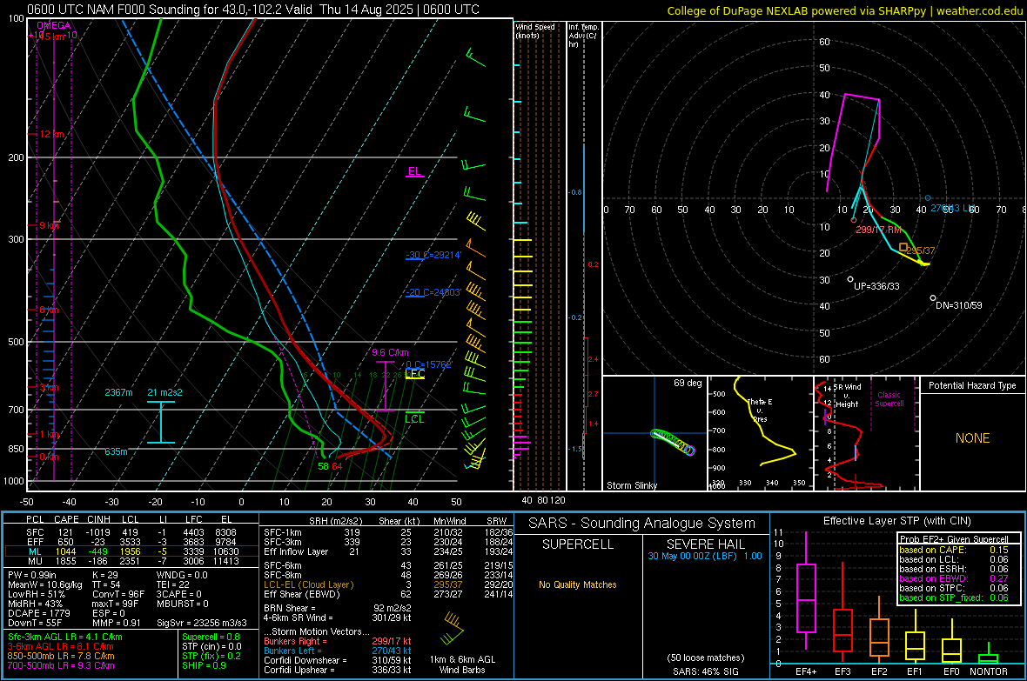Click 'Sfc-3km AGL LR = 4.1 C/km'
This screenshot has height=681, width=1027.
click(x=65, y=637)
